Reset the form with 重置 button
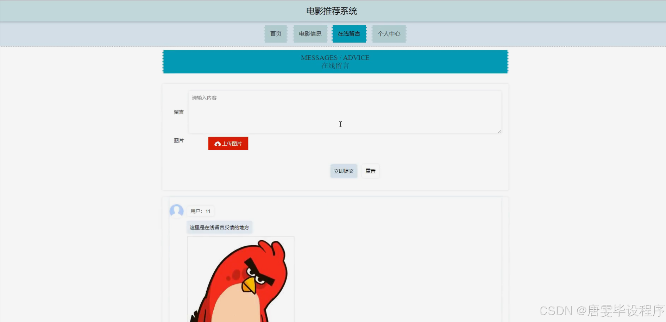 pos(370,171)
